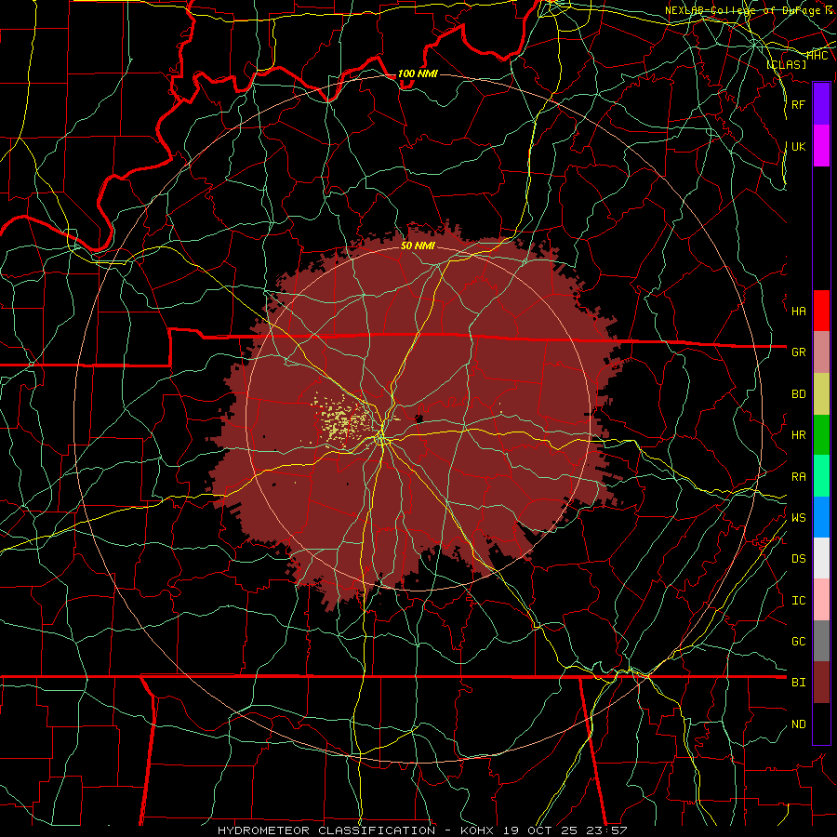Click the "50 NMI" range ring label
The image size is (837, 837).
coord(418,246)
